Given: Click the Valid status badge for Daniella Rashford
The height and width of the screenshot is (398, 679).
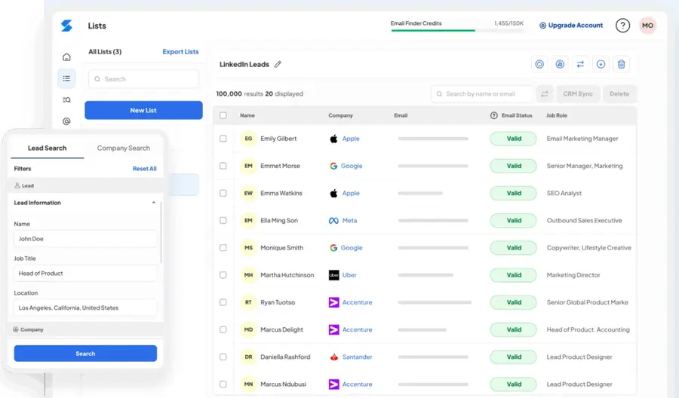Looking at the screenshot, I should [x=514, y=357].
